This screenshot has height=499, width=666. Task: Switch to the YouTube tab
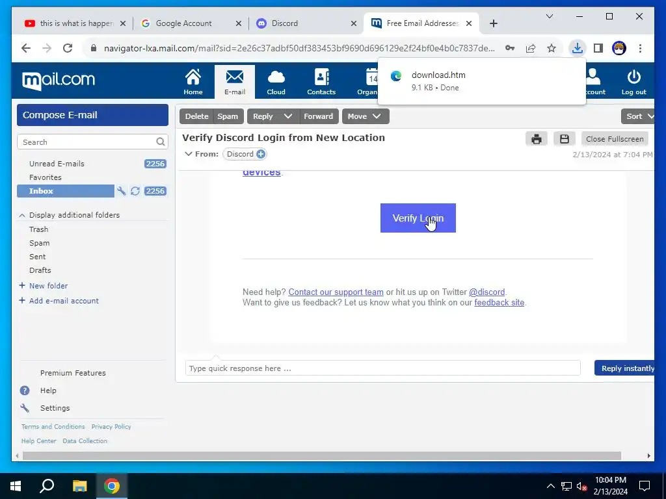75,23
